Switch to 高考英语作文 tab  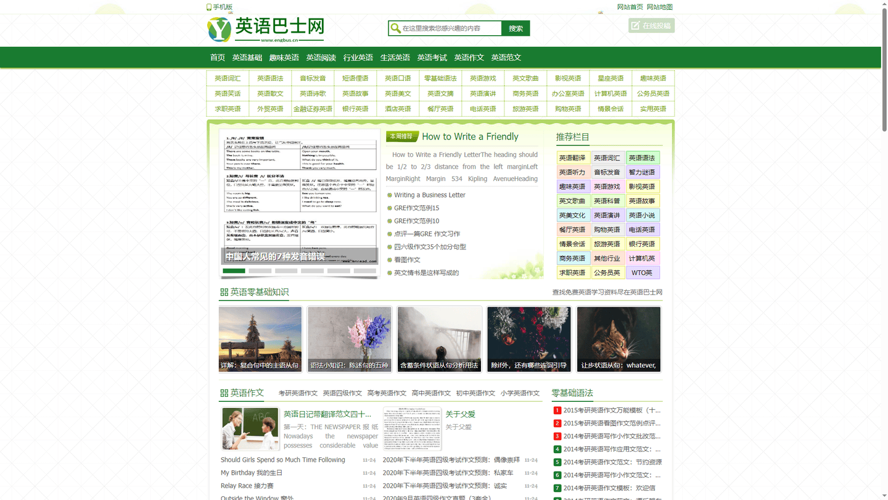pyautogui.click(x=387, y=393)
